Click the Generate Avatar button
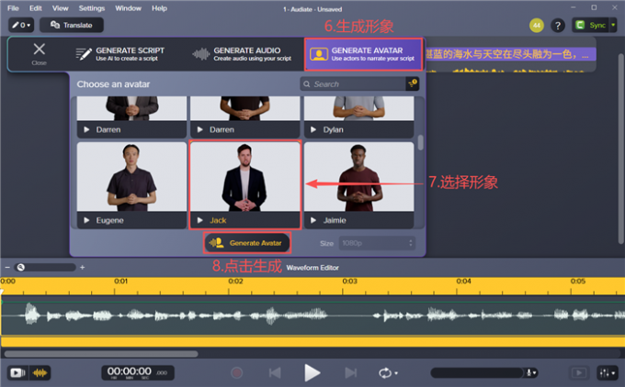The image size is (625, 387). coord(247,243)
